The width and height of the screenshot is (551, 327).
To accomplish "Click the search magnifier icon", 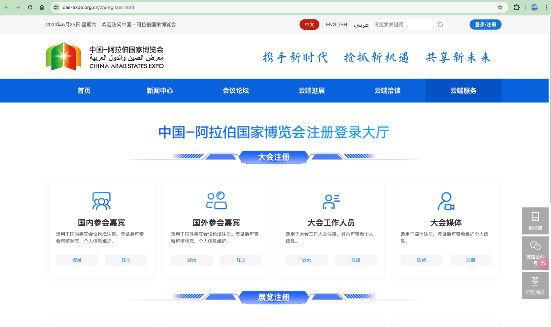I will click(x=440, y=25).
